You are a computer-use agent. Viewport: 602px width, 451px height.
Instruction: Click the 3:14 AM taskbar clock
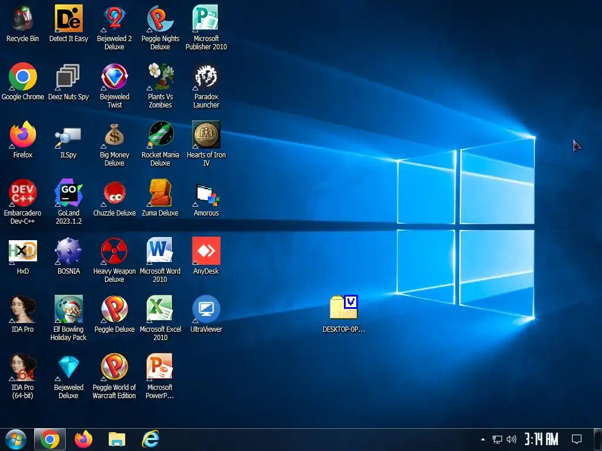pyautogui.click(x=541, y=439)
